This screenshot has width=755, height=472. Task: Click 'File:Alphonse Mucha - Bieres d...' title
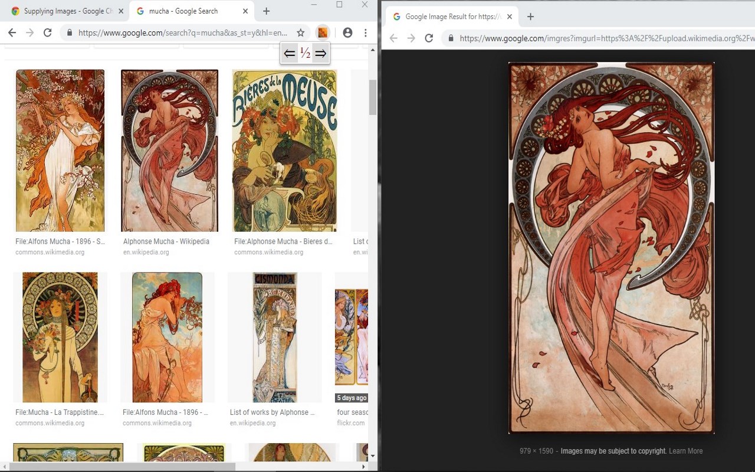tap(283, 241)
